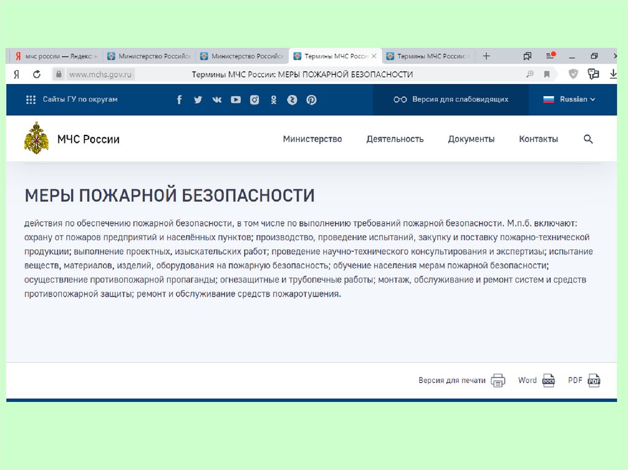Open the Instagram social icon

[255, 100]
